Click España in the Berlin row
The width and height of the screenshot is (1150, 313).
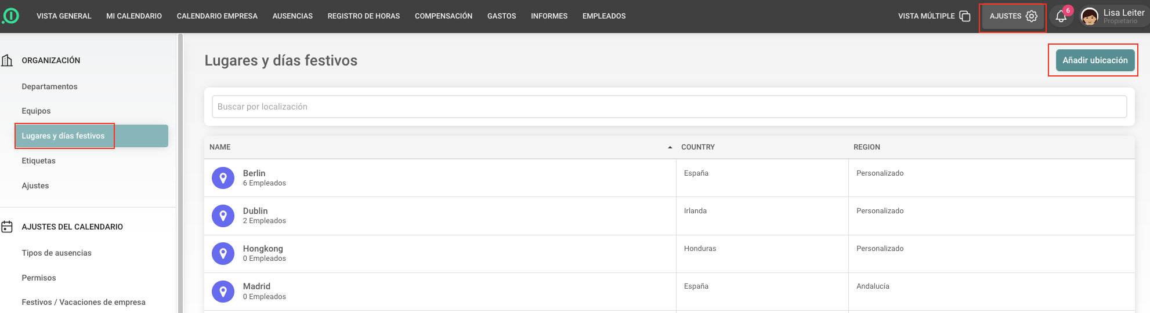tap(696, 173)
